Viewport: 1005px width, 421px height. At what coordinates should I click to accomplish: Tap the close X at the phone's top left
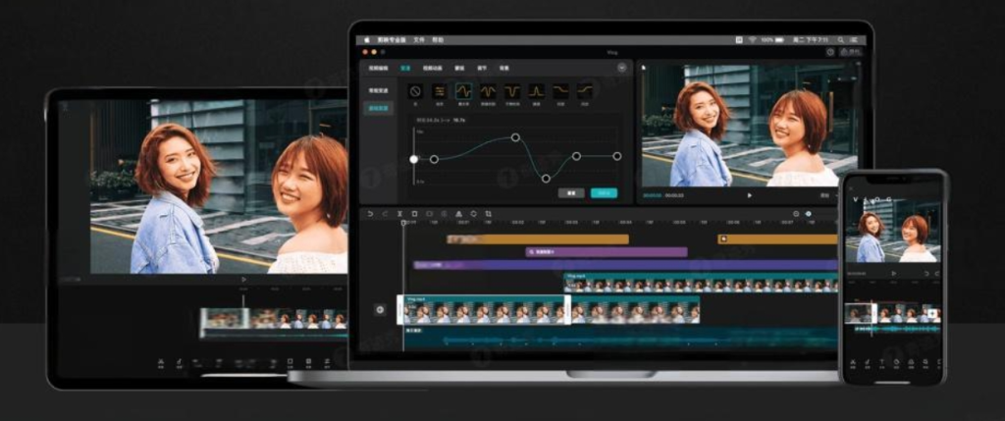[851, 189]
